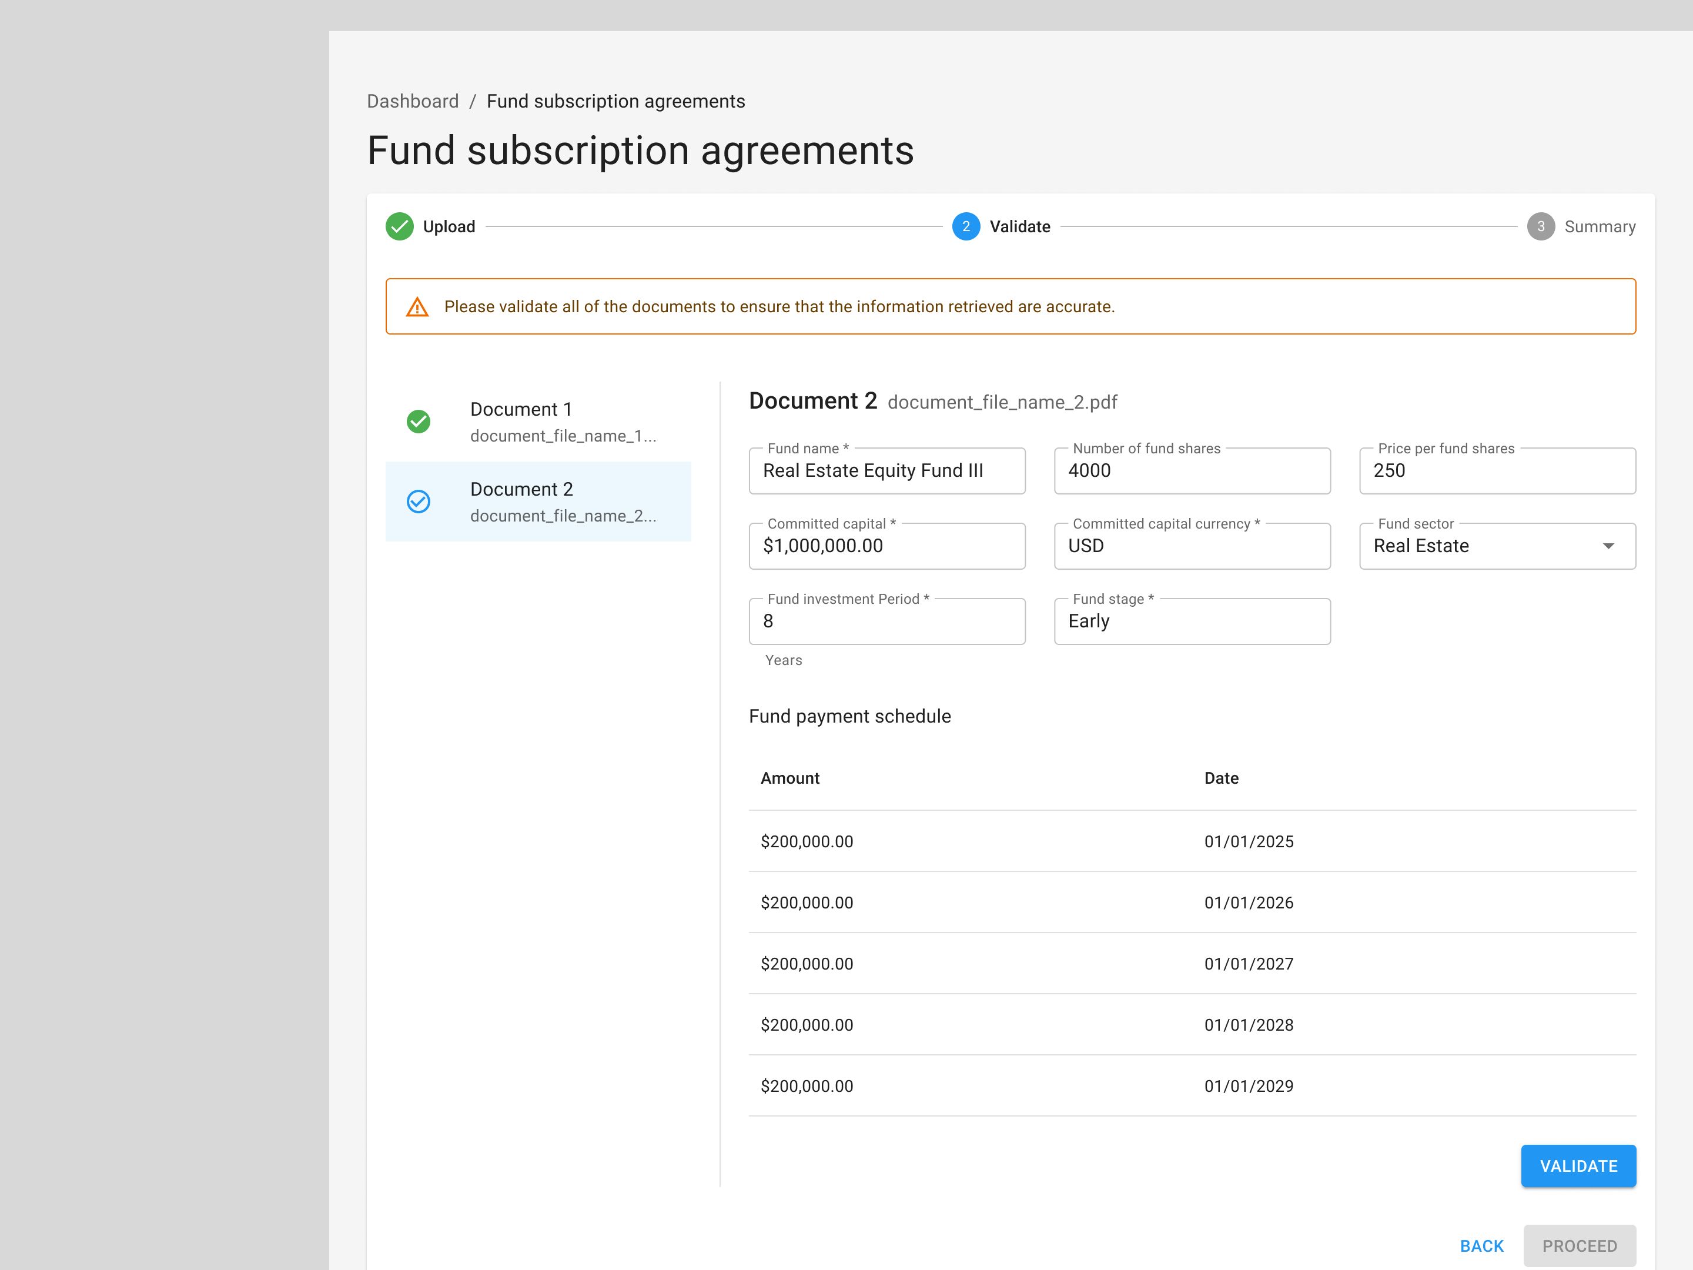Image resolution: width=1693 pixels, height=1270 pixels.
Task: Focus the Committed capital currency field
Action: point(1192,546)
